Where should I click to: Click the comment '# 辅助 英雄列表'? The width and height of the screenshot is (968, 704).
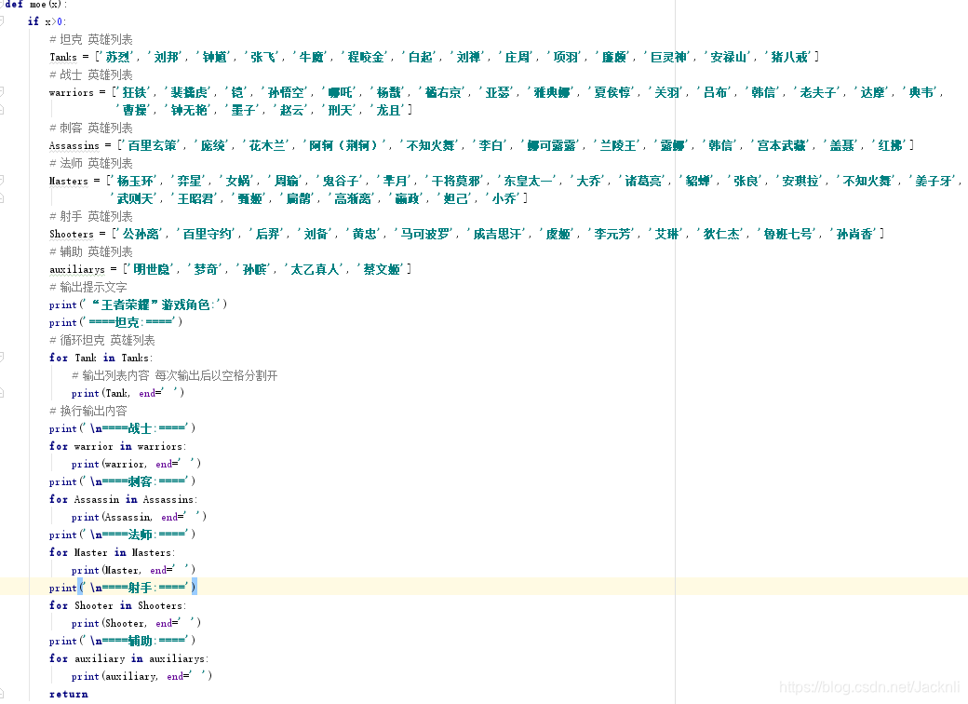pyautogui.click(x=91, y=252)
